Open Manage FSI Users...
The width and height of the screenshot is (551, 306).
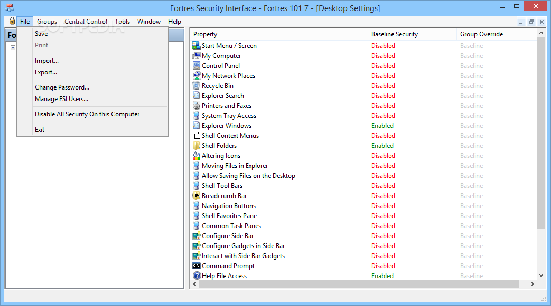92,99
